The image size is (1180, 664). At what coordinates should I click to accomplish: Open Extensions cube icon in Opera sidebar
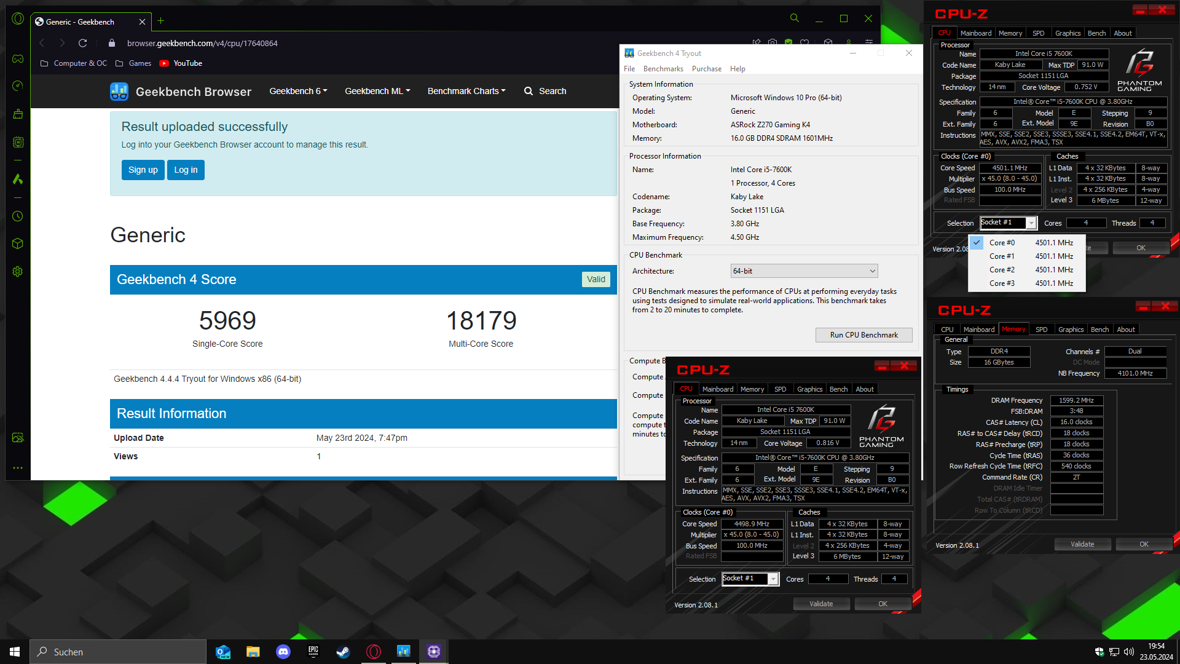tap(18, 243)
